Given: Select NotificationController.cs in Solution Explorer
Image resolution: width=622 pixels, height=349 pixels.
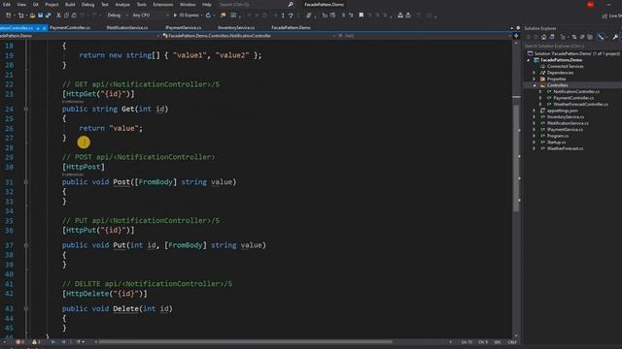Looking at the screenshot, I should coord(576,92).
